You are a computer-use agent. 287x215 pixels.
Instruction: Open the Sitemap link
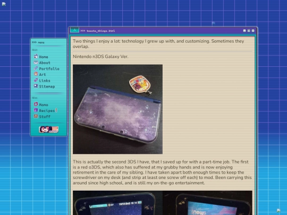47,87
